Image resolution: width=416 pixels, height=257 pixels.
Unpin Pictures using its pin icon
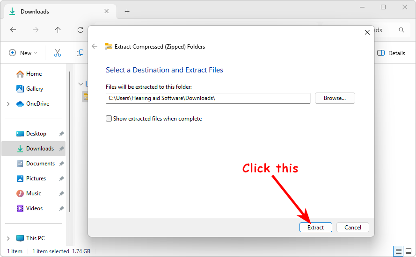pyautogui.click(x=61, y=178)
